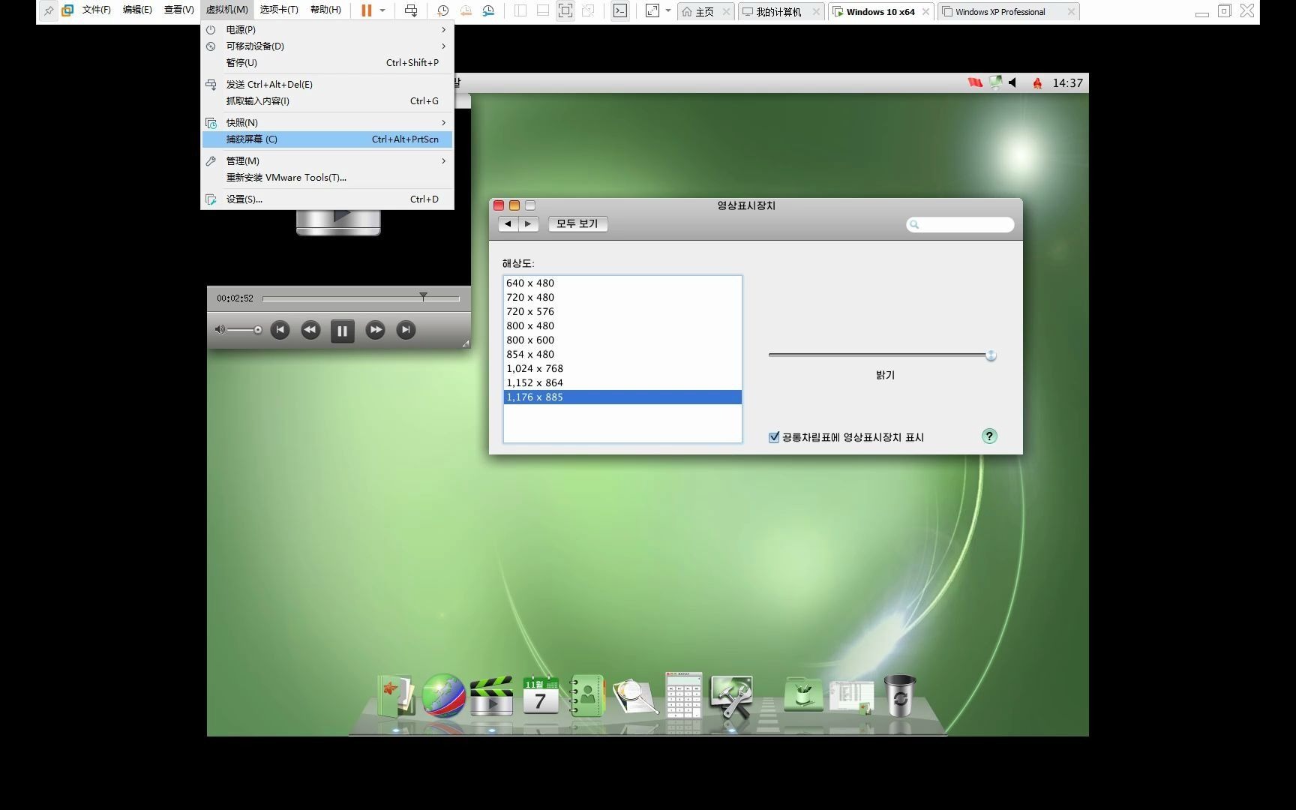Enter VMware full screen mode icon
Screen dimensions: 1296x810
pyautogui.click(x=565, y=10)
